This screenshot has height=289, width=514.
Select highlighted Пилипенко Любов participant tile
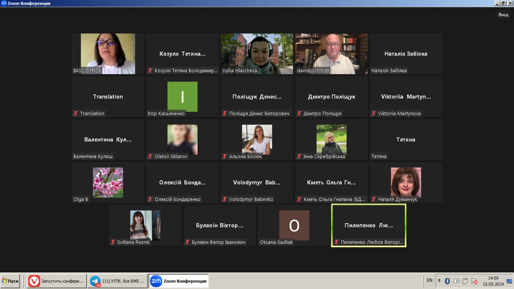369,225
